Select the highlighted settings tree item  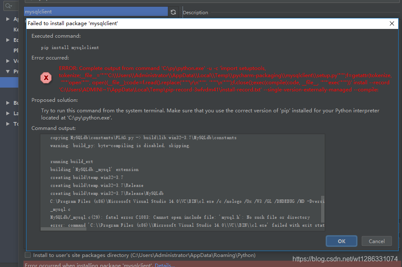(9, 82)
